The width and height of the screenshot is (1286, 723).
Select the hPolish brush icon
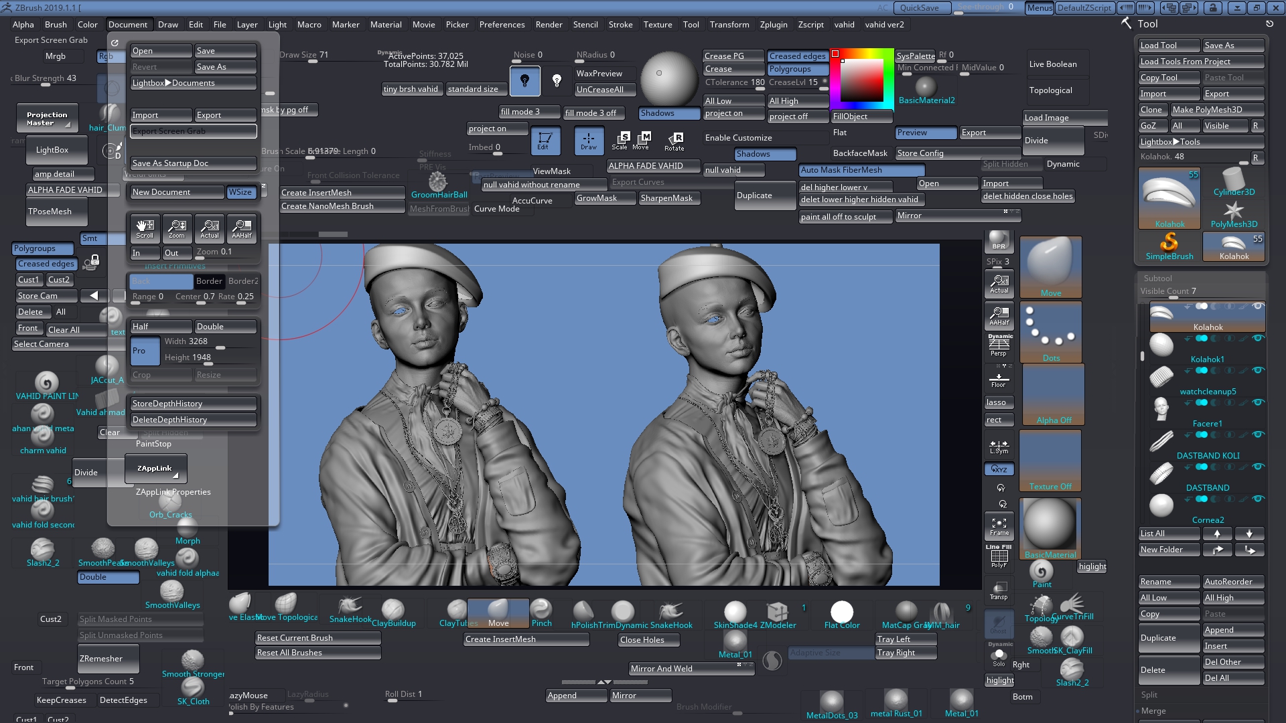pos(583,613)
